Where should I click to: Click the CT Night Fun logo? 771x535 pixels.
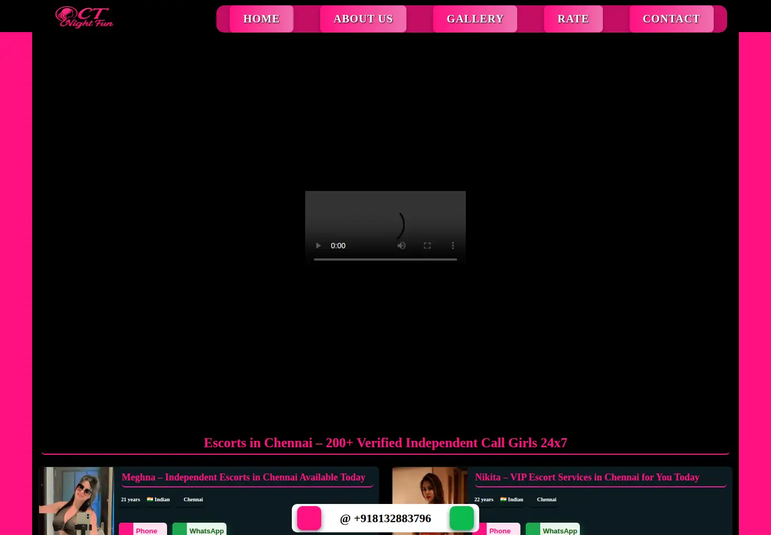tap(85, 17)
